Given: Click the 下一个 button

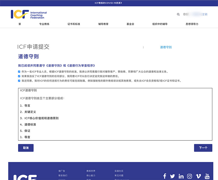Looking at the screenshot, I should coord(203,148).
